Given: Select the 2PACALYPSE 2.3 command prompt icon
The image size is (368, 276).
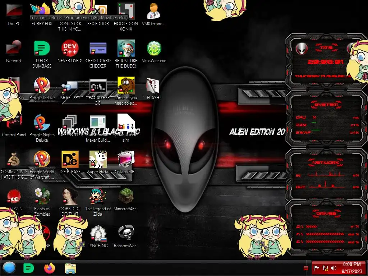Looking at the screenshot, I should coord(98,91).
